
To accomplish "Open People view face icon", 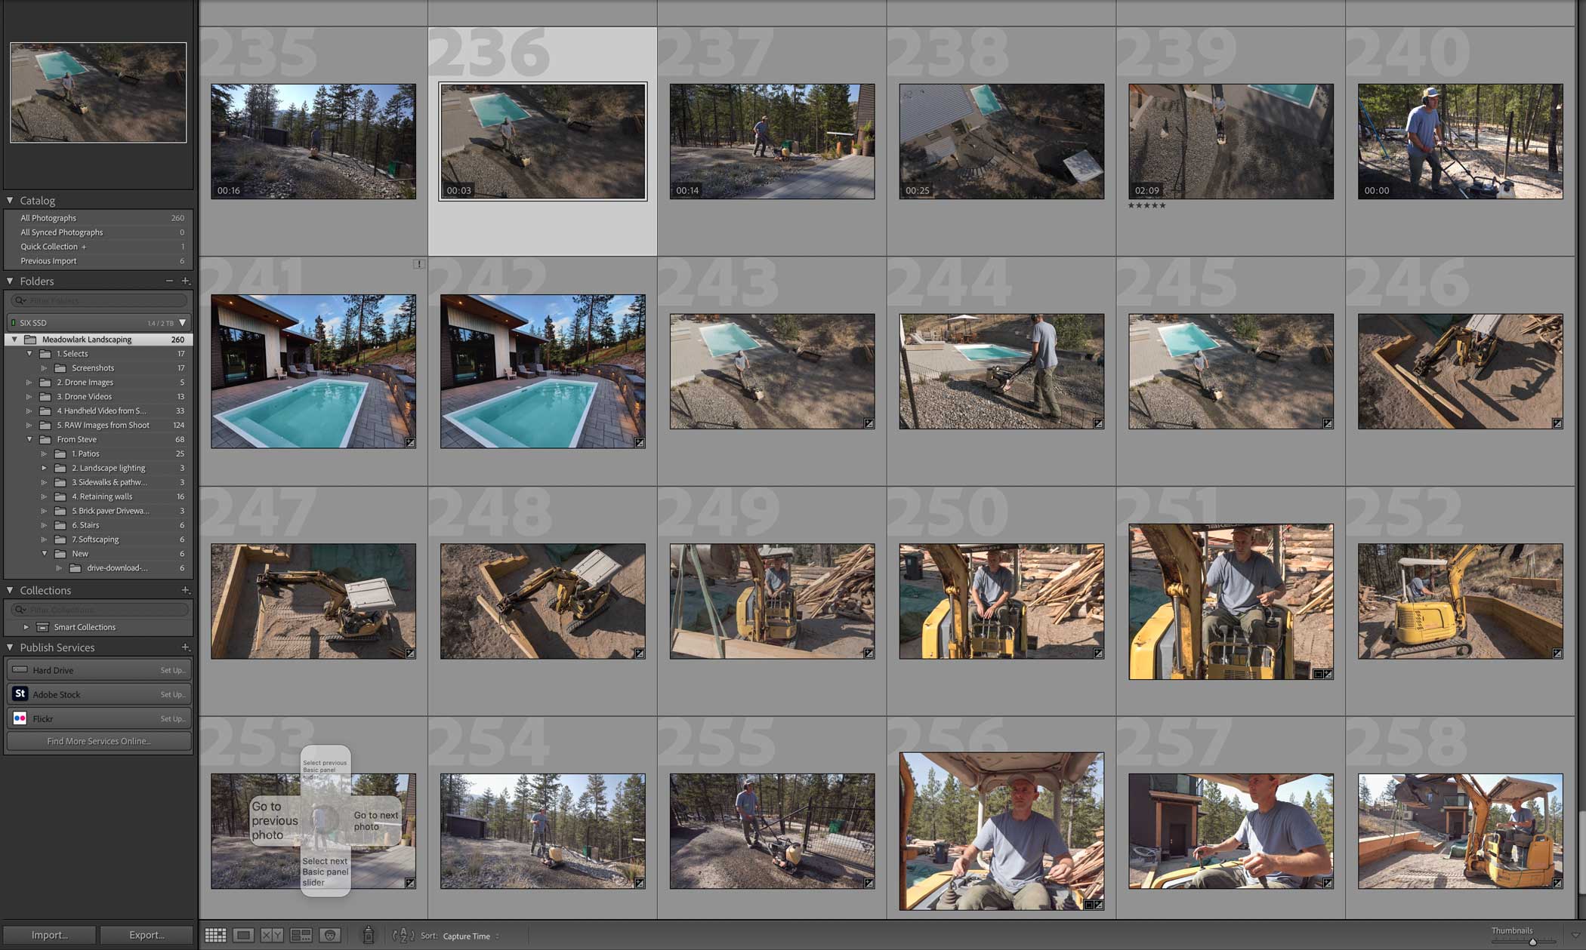I will [329, 936].
